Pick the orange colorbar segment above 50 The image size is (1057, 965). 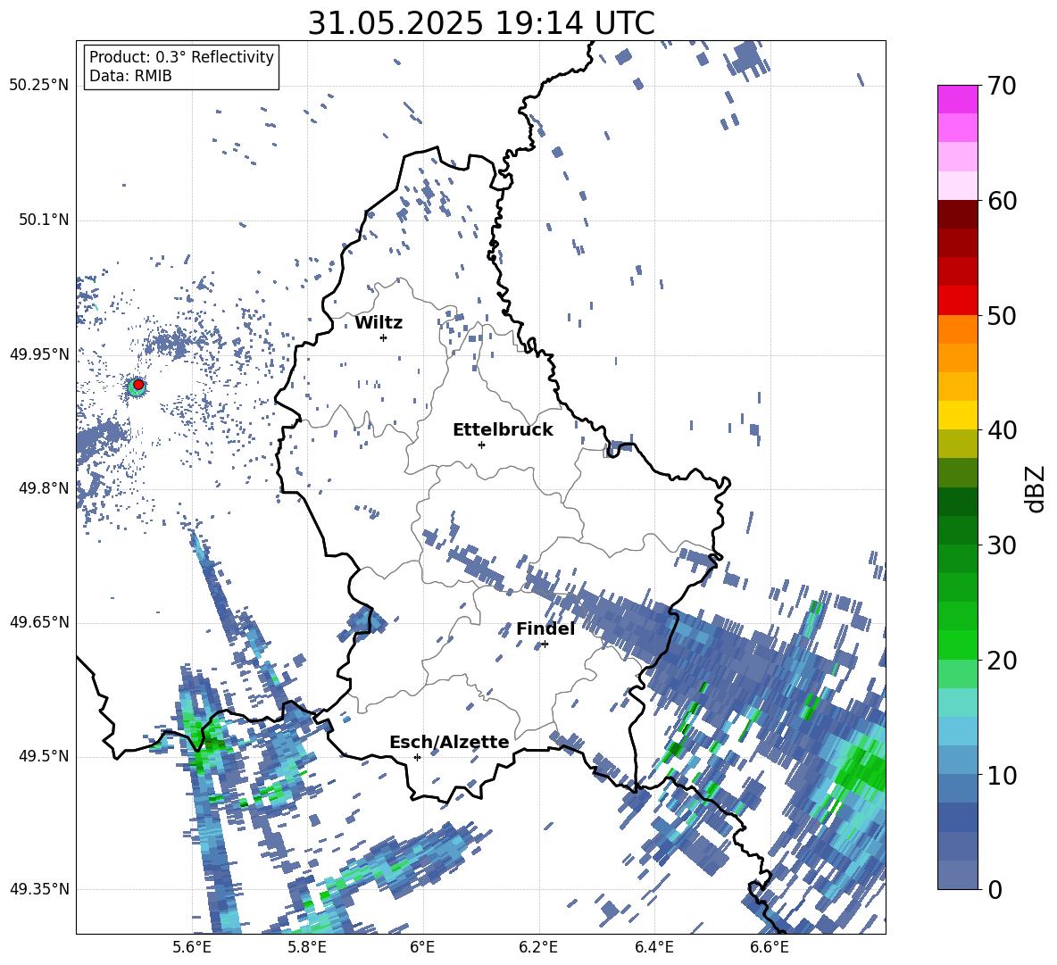pos(957,329)
